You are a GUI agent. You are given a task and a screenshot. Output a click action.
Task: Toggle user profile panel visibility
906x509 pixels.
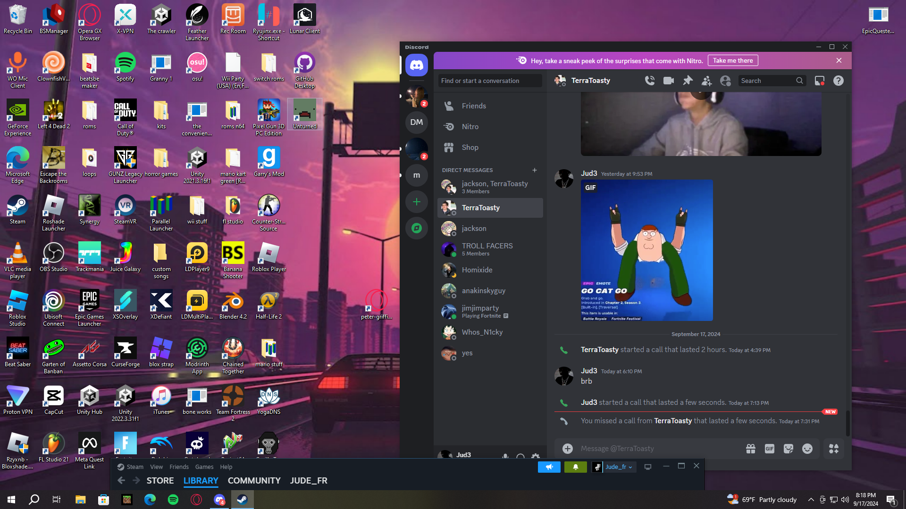725,81
